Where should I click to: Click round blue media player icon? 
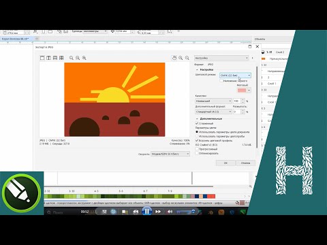[x=113, y=212]
